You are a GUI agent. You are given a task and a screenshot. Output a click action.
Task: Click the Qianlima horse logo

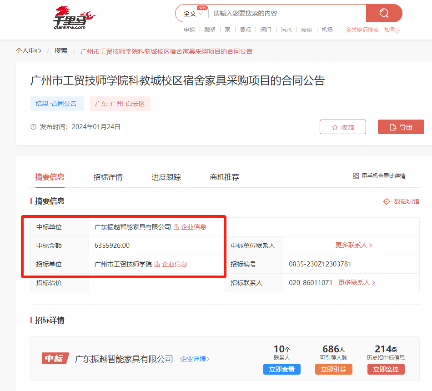tap(75, 17)
